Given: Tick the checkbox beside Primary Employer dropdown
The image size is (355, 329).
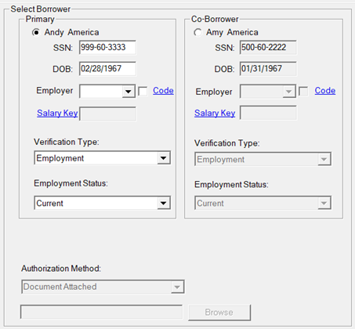Looking at the screenshot, I should pyautogui.click(x=143, y=91).
